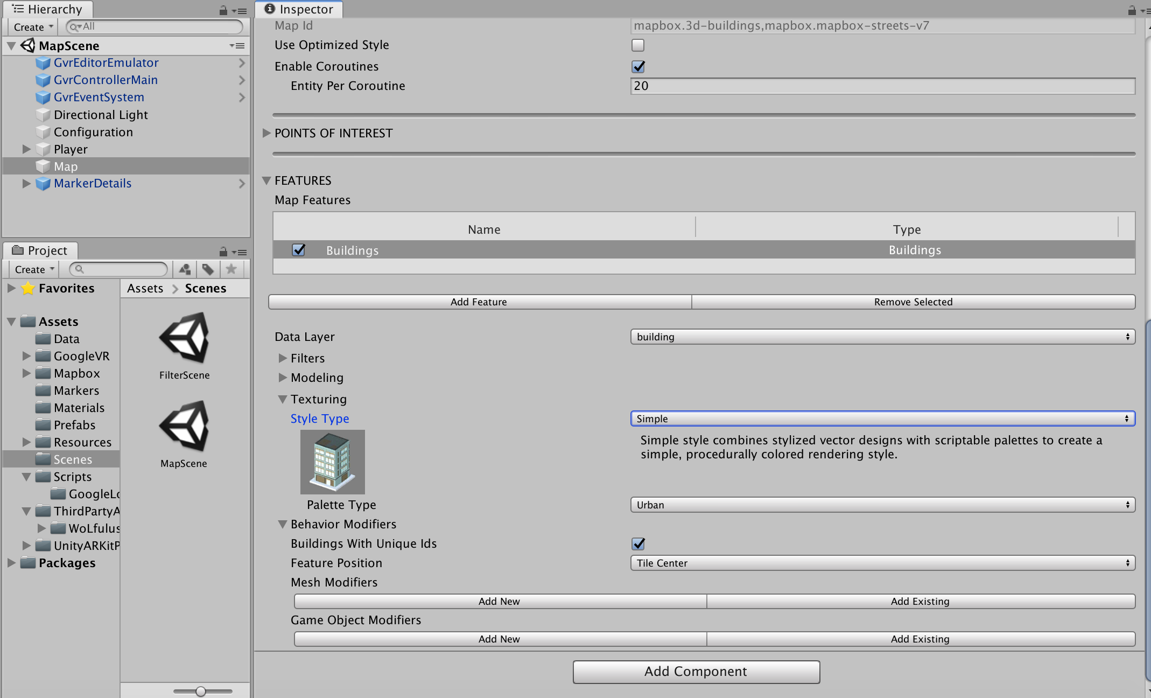Uncheck Enable Coroutines checkbox
The width and height of the screenshot is (1151, 698).
coord(638,67)
